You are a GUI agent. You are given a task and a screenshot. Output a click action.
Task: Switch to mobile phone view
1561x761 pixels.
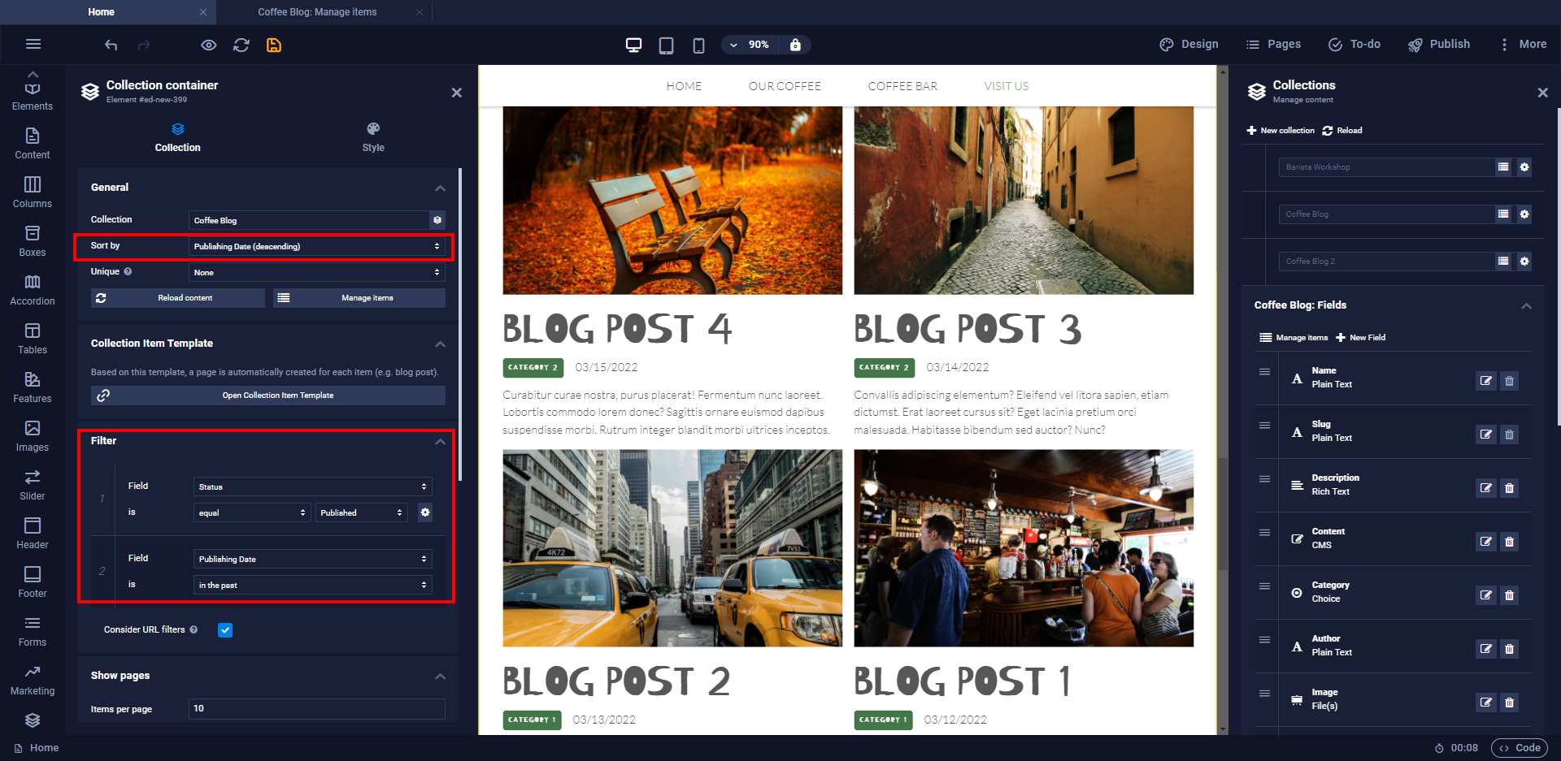point(698,45)
